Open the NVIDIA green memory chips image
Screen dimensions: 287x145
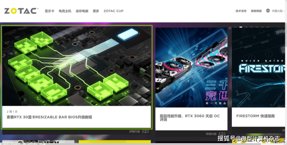77,66
